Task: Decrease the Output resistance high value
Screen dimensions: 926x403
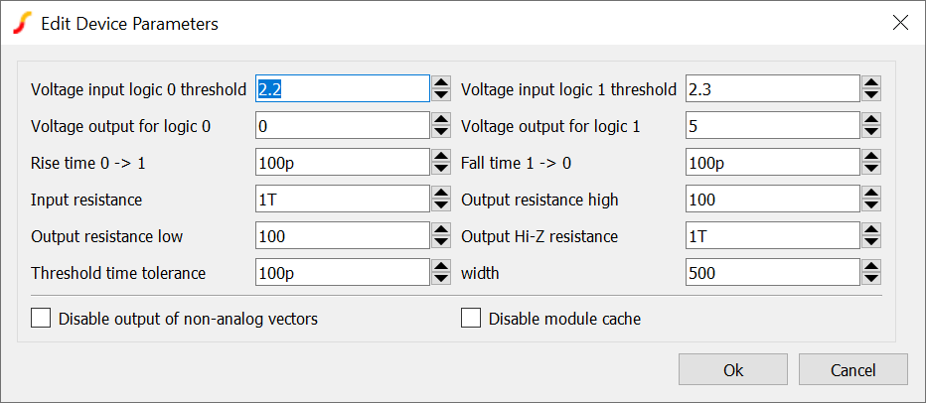Action: [x=871, y=205]
